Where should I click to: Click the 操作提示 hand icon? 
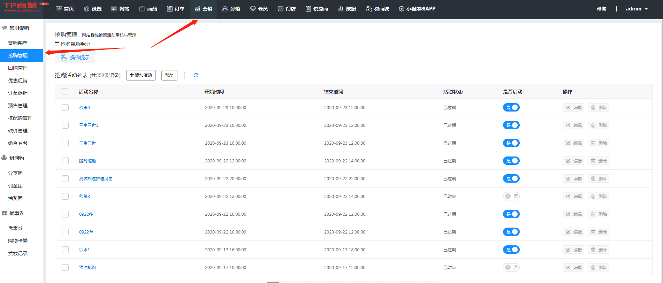pyautogui.click(x=64, y=58)
